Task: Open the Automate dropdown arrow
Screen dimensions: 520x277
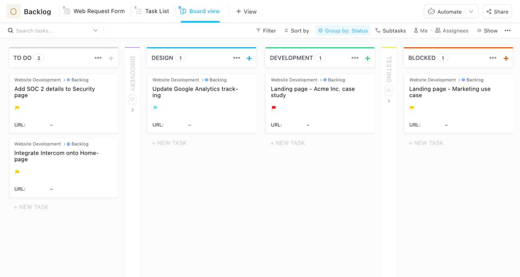Action: [471, 11]
